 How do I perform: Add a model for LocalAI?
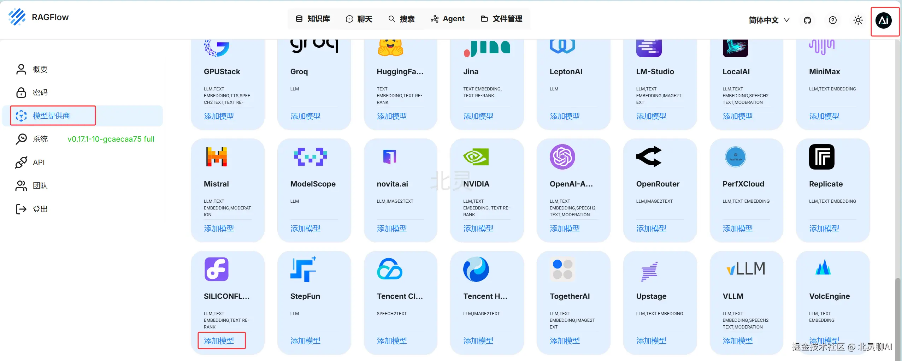pos(738,116)
